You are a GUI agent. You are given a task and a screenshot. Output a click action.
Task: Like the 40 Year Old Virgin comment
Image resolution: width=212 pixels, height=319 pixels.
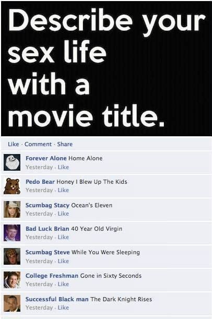63,237
